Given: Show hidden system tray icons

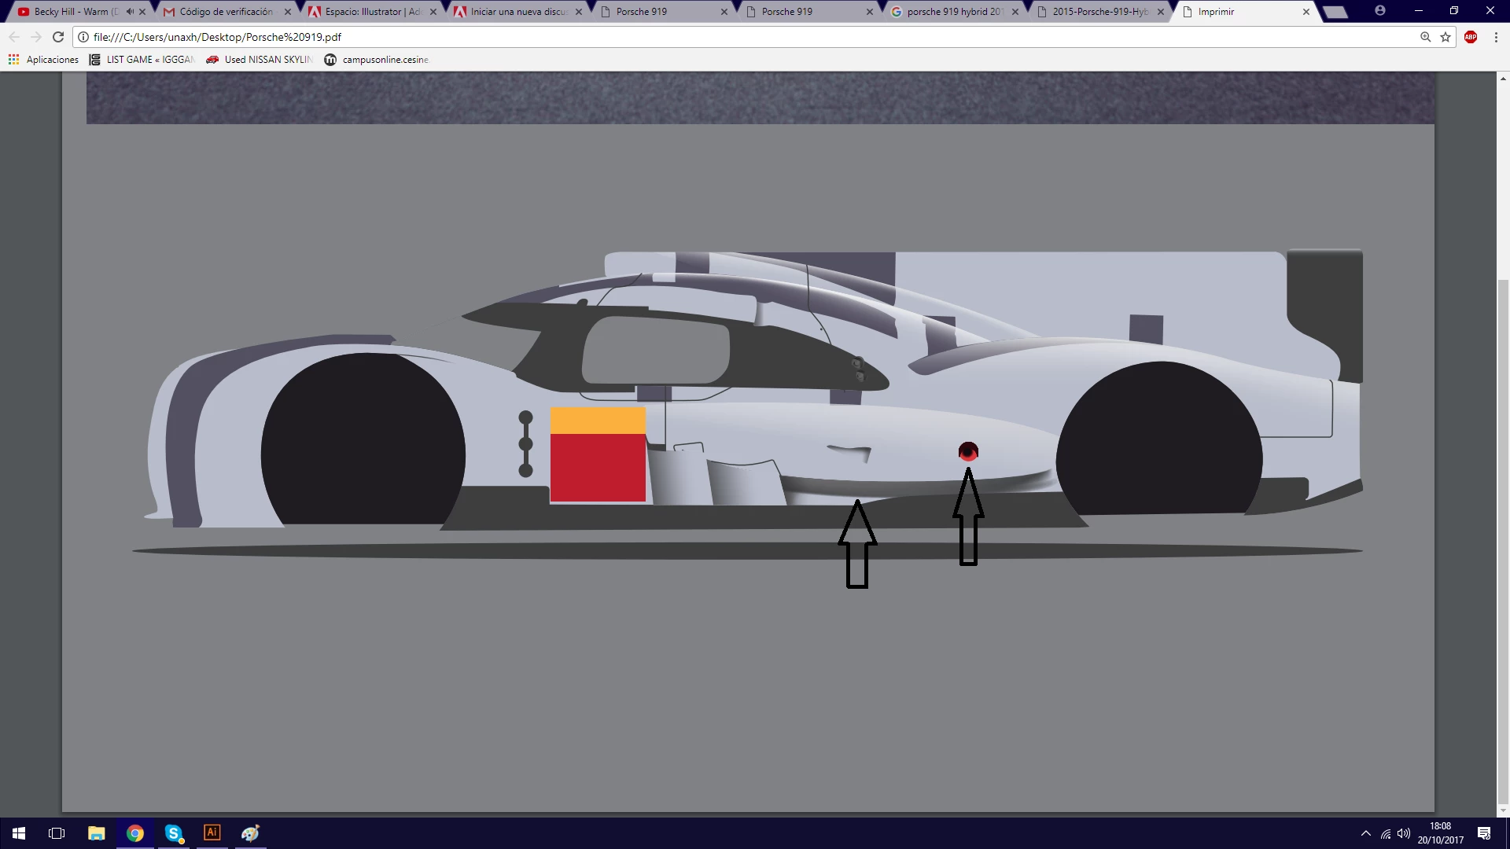Looking at the screenshot, I should click(1365, 833).
